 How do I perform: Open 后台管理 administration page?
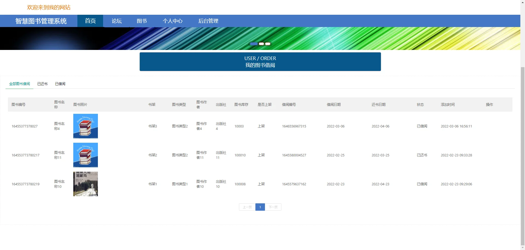point(208,21)
